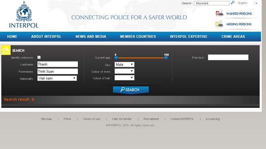Screen dimensions: 266x149
Task: Click the yellow Search panel icon
Action: [6, 50]
